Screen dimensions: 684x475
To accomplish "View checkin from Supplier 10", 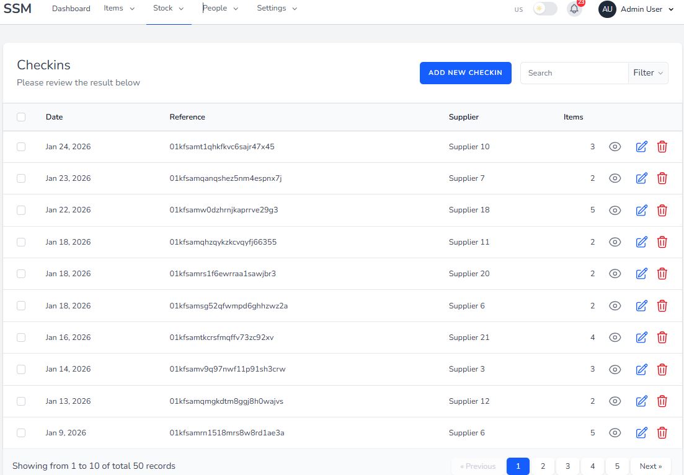I will click(x=615, y=147).
